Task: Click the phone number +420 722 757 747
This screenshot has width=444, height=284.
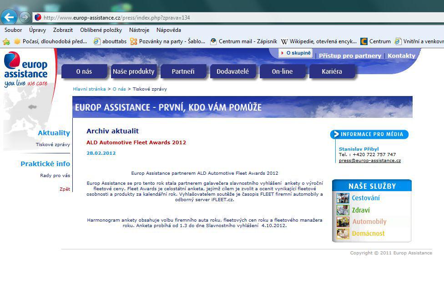Action: coord(374,154)
